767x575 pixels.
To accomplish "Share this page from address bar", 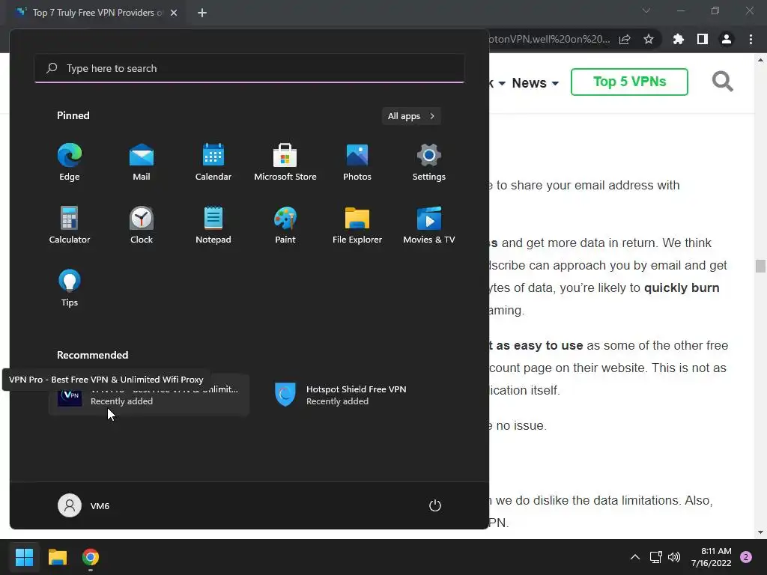I will tap(625, 40).
